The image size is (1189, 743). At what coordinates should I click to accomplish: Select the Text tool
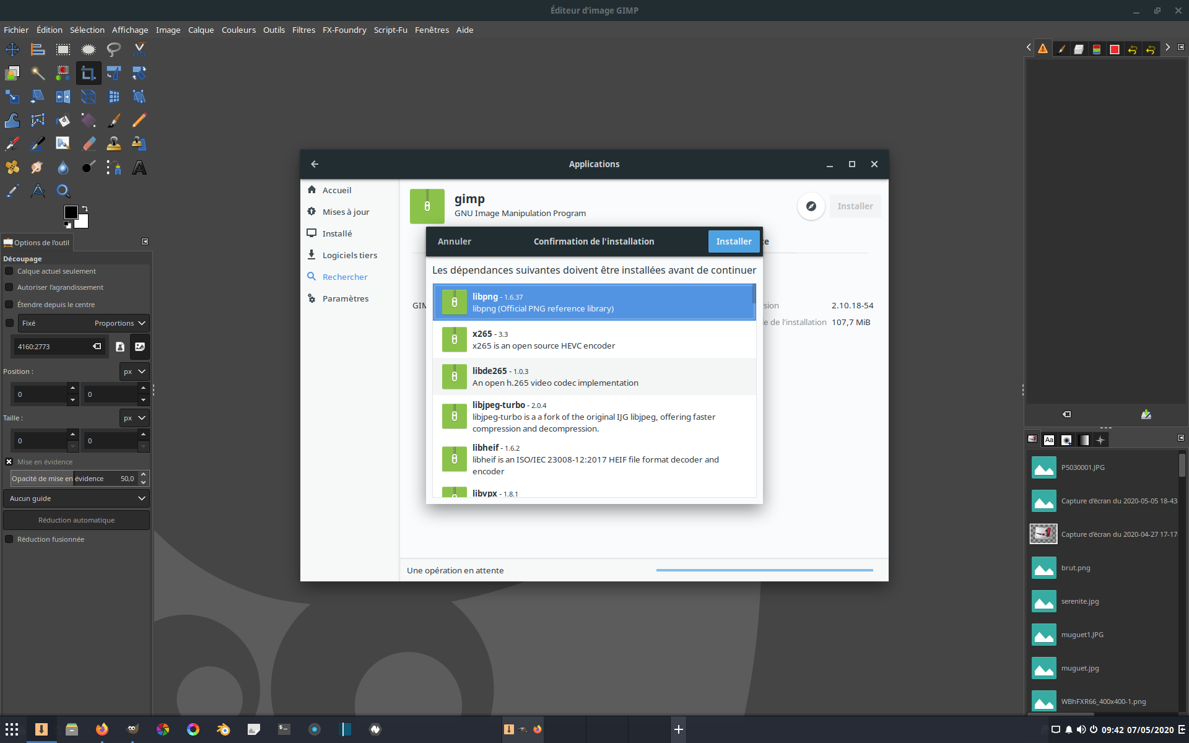pyautogui.click(x=139, y=168)
